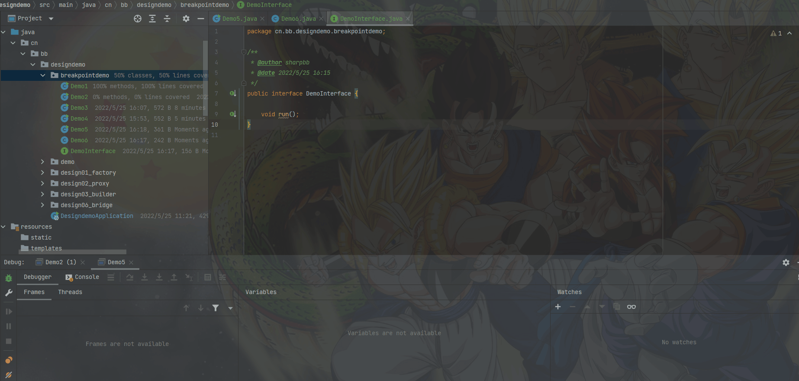Open Project panel settings gear
Viewport: 799px width, 381px height.
tap(186, 19)
